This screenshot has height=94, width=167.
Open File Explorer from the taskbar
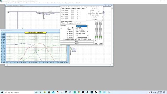pyautogui.click(x=45, y=92)
